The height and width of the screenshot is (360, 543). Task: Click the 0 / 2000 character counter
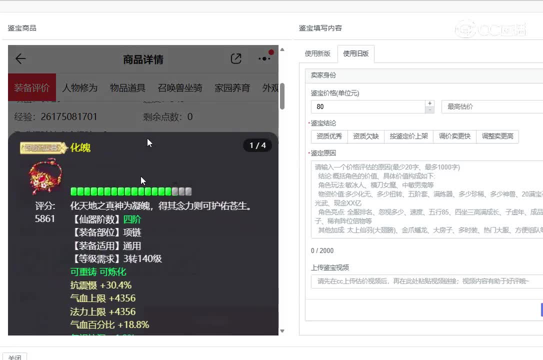[x=322, y=250]
